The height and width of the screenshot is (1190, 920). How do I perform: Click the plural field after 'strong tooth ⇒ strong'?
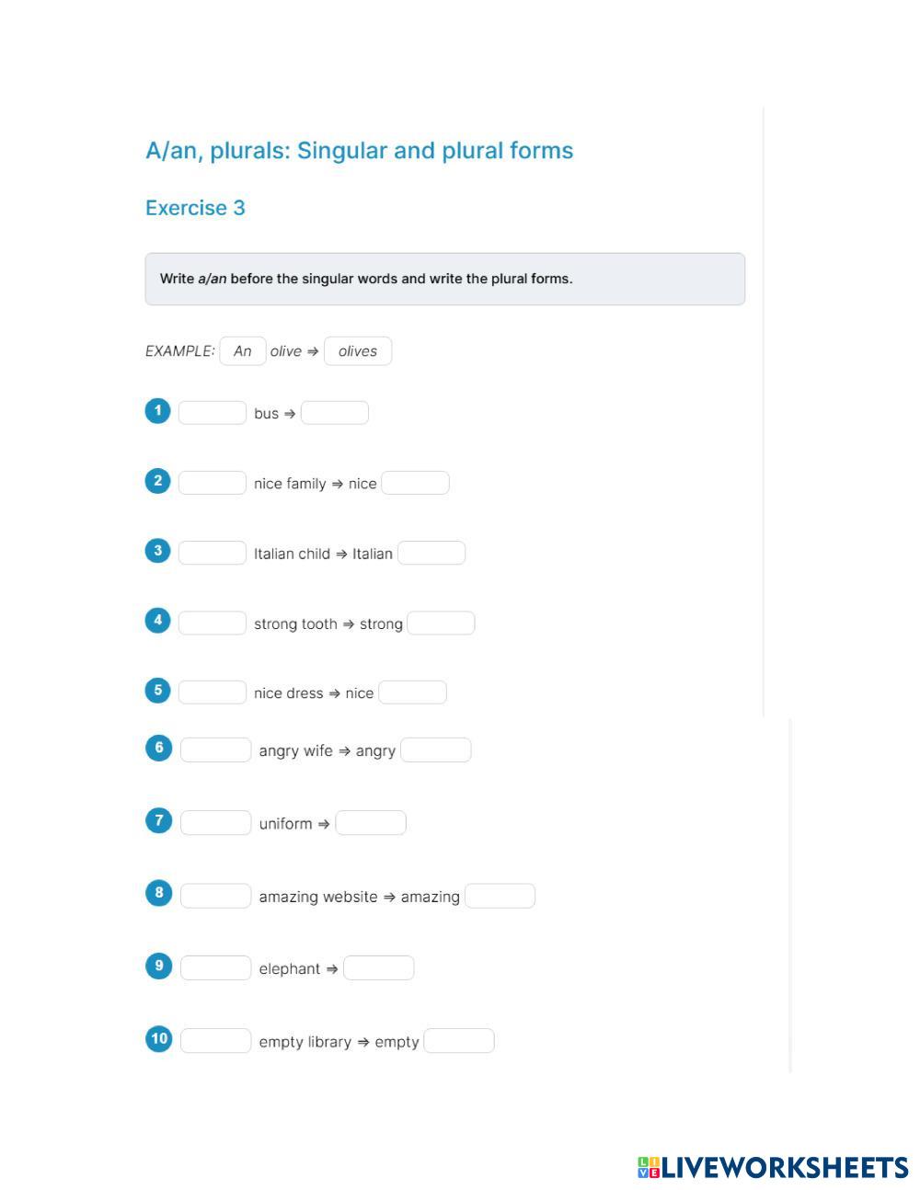coord(442,624)
